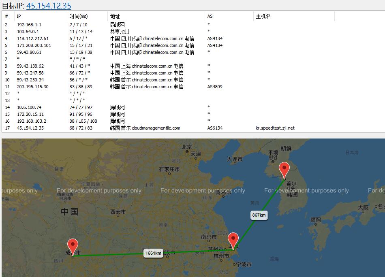Select IP 172.20.15.11 in hop 15
This screenshot has width=385, height=277.
pyautogui.click(x=30, y=114)
